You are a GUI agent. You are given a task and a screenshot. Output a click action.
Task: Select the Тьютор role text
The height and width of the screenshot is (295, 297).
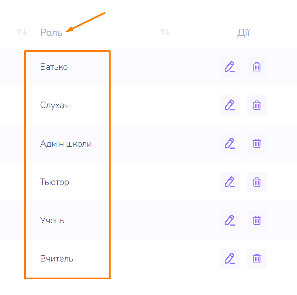pos(55,182)
